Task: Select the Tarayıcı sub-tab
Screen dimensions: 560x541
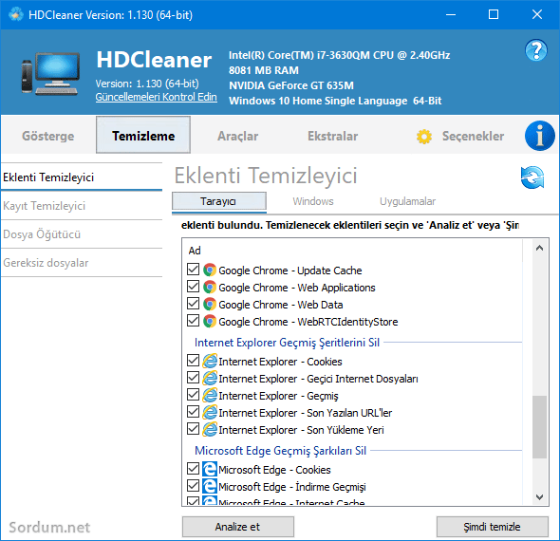Action: pyautogui.click(x=219, y=201)
